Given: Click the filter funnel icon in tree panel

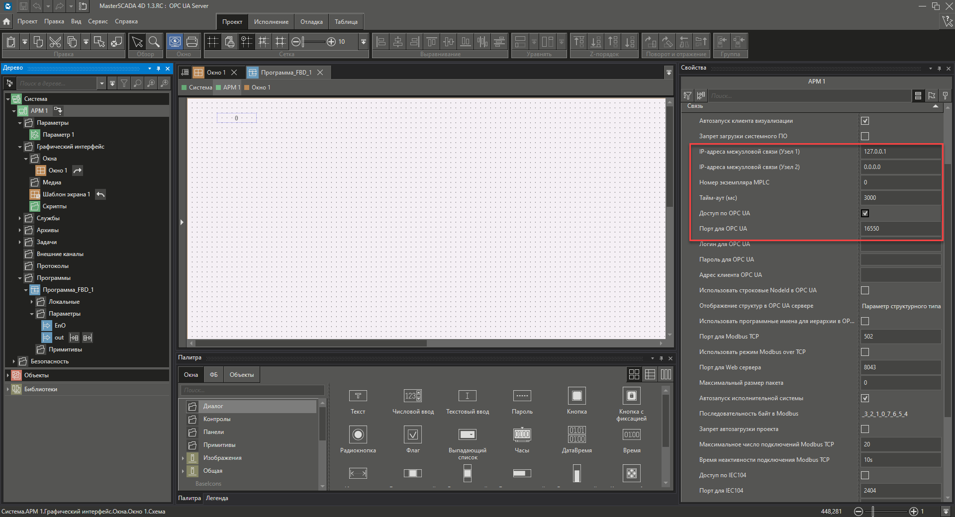Looking at the screenshot, I should [x=124, y=84].
